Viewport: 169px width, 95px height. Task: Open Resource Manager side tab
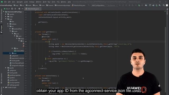(x=1, y=16)
